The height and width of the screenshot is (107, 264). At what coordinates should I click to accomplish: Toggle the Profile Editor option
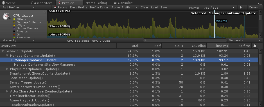point(99,7)
